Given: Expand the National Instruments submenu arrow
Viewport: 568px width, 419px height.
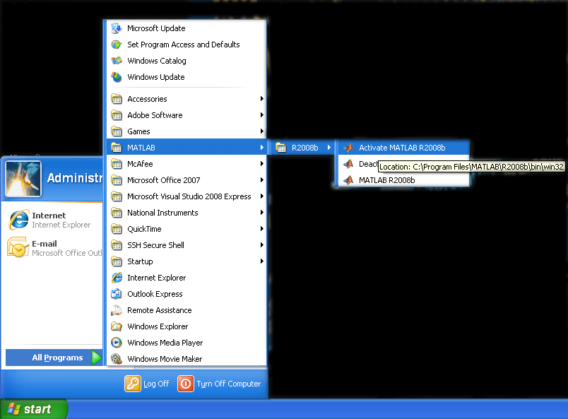Looking at the screenshot, I should (261, 213).
